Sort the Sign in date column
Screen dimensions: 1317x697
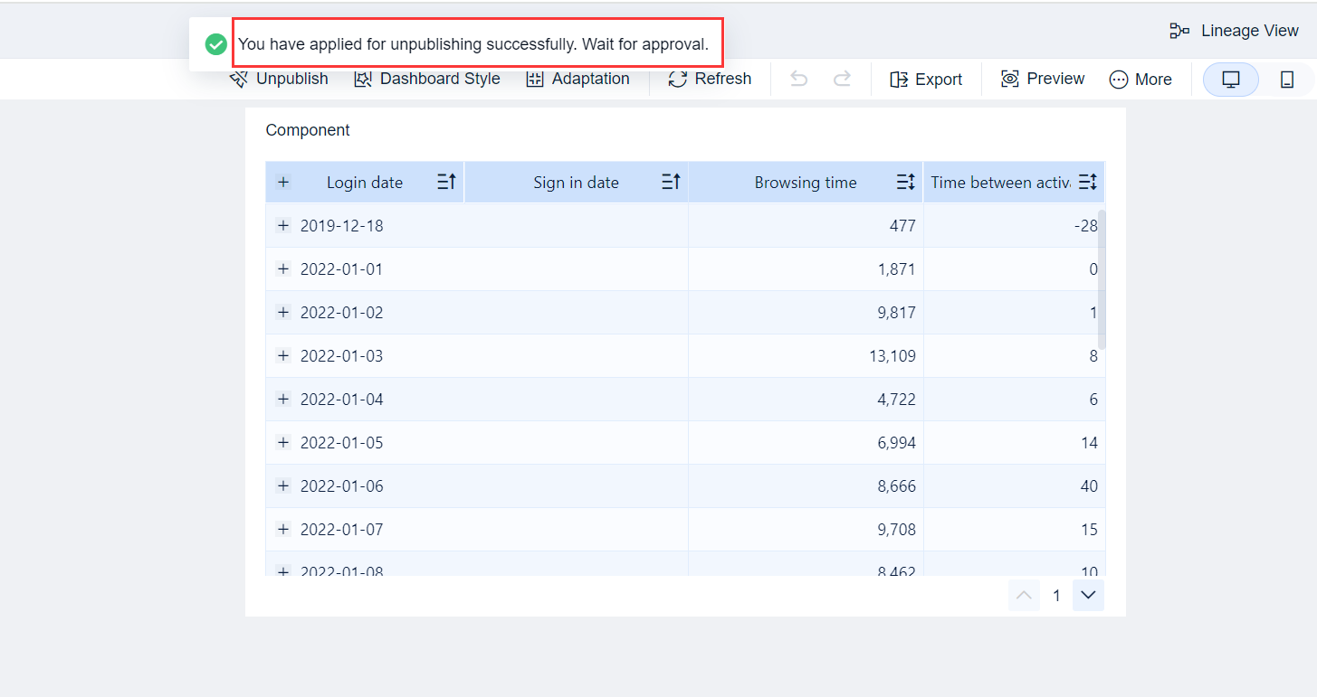pos(671,183)
